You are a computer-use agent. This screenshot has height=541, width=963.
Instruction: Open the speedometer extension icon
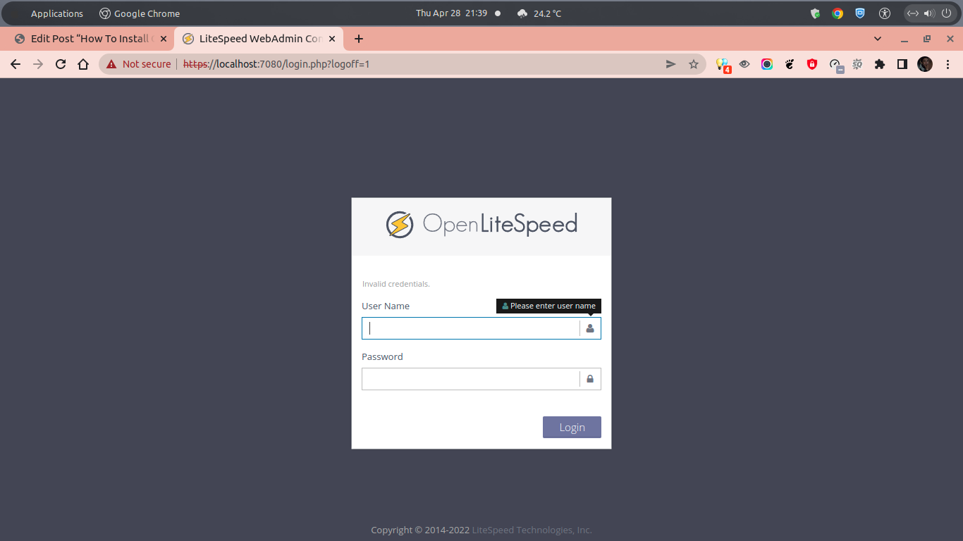[x=835, y=65]
